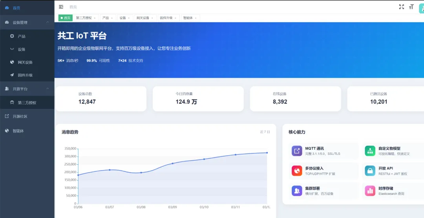Image resolution: width=424 pixels, height=218 pixels.
Task: Close the 第三方授权 tab
Action: pos(95,18)
